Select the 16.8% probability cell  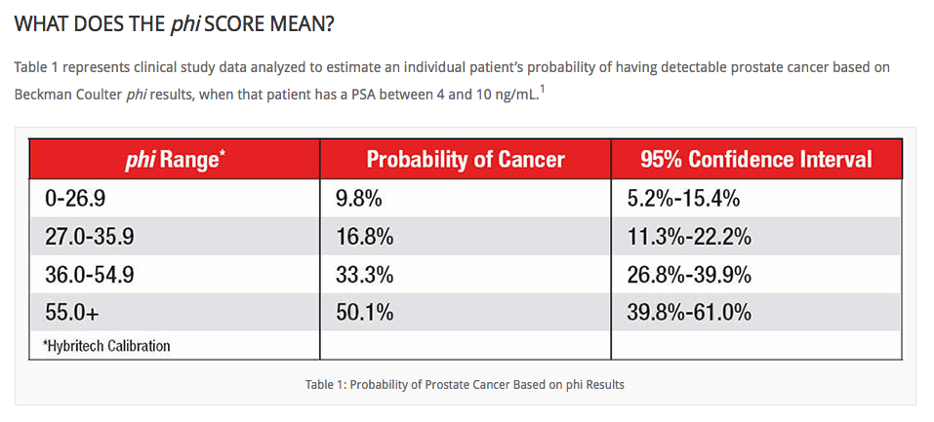(x=365, y=238)
